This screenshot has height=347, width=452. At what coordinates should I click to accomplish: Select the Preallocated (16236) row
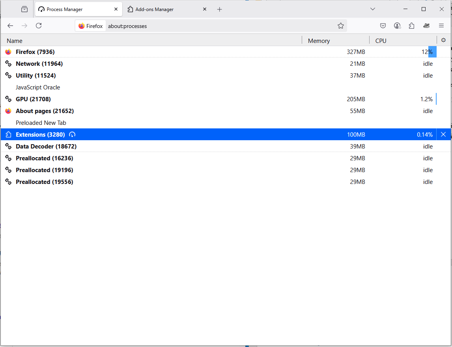point(226,158)
